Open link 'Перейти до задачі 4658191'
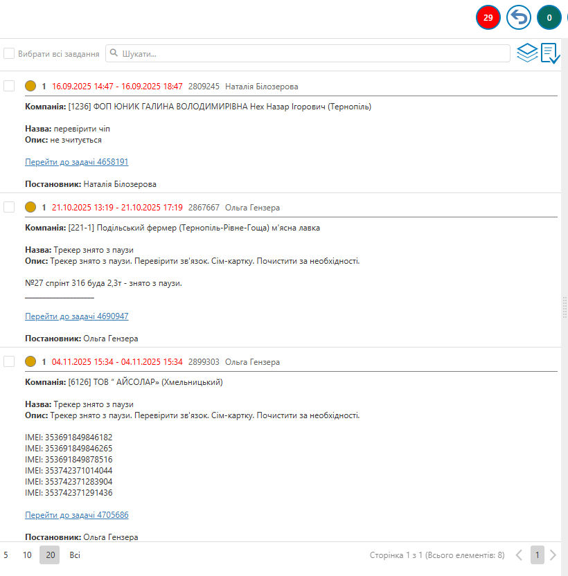Viewport: 568px width, 576px height. click(x=76, y=162)
